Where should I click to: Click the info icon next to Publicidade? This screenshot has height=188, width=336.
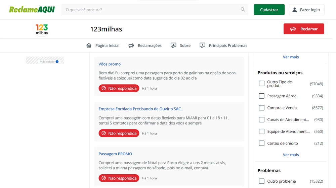coord(57,62)
